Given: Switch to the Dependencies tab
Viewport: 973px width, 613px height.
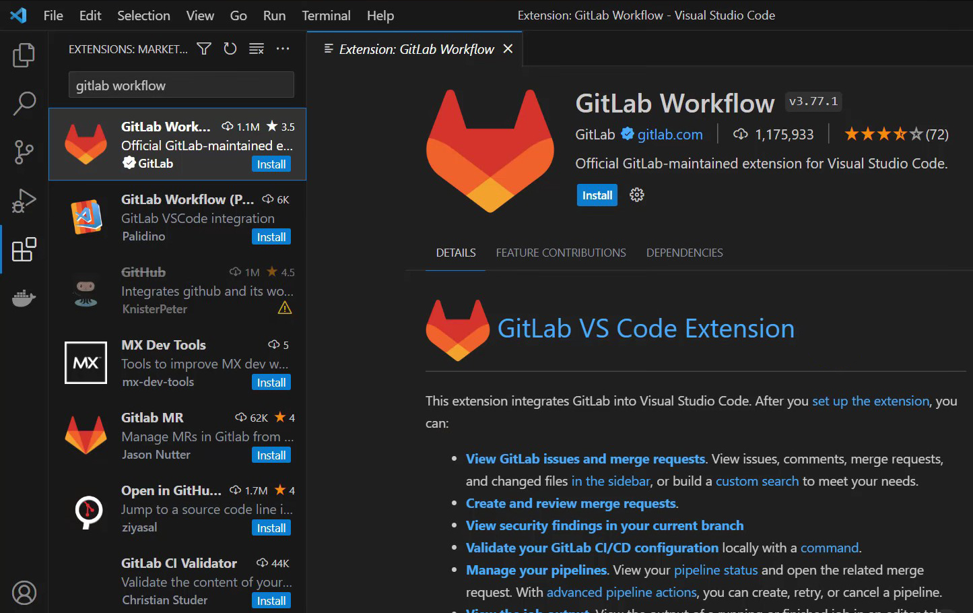Looking at the screenshot, I should [x=684, y=253].
